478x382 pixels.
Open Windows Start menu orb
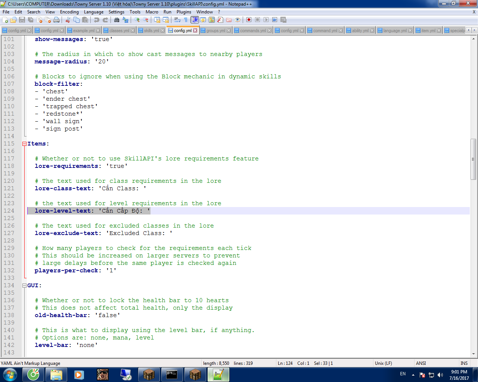(x=10, y=374)
